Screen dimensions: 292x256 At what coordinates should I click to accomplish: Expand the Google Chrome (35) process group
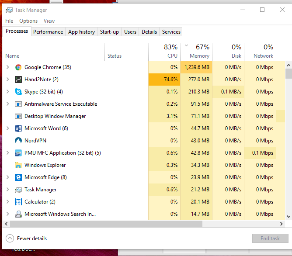(7, 67)
